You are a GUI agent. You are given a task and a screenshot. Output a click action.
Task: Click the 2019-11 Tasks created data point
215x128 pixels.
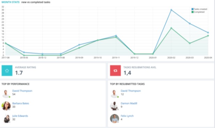coord(116,36)
